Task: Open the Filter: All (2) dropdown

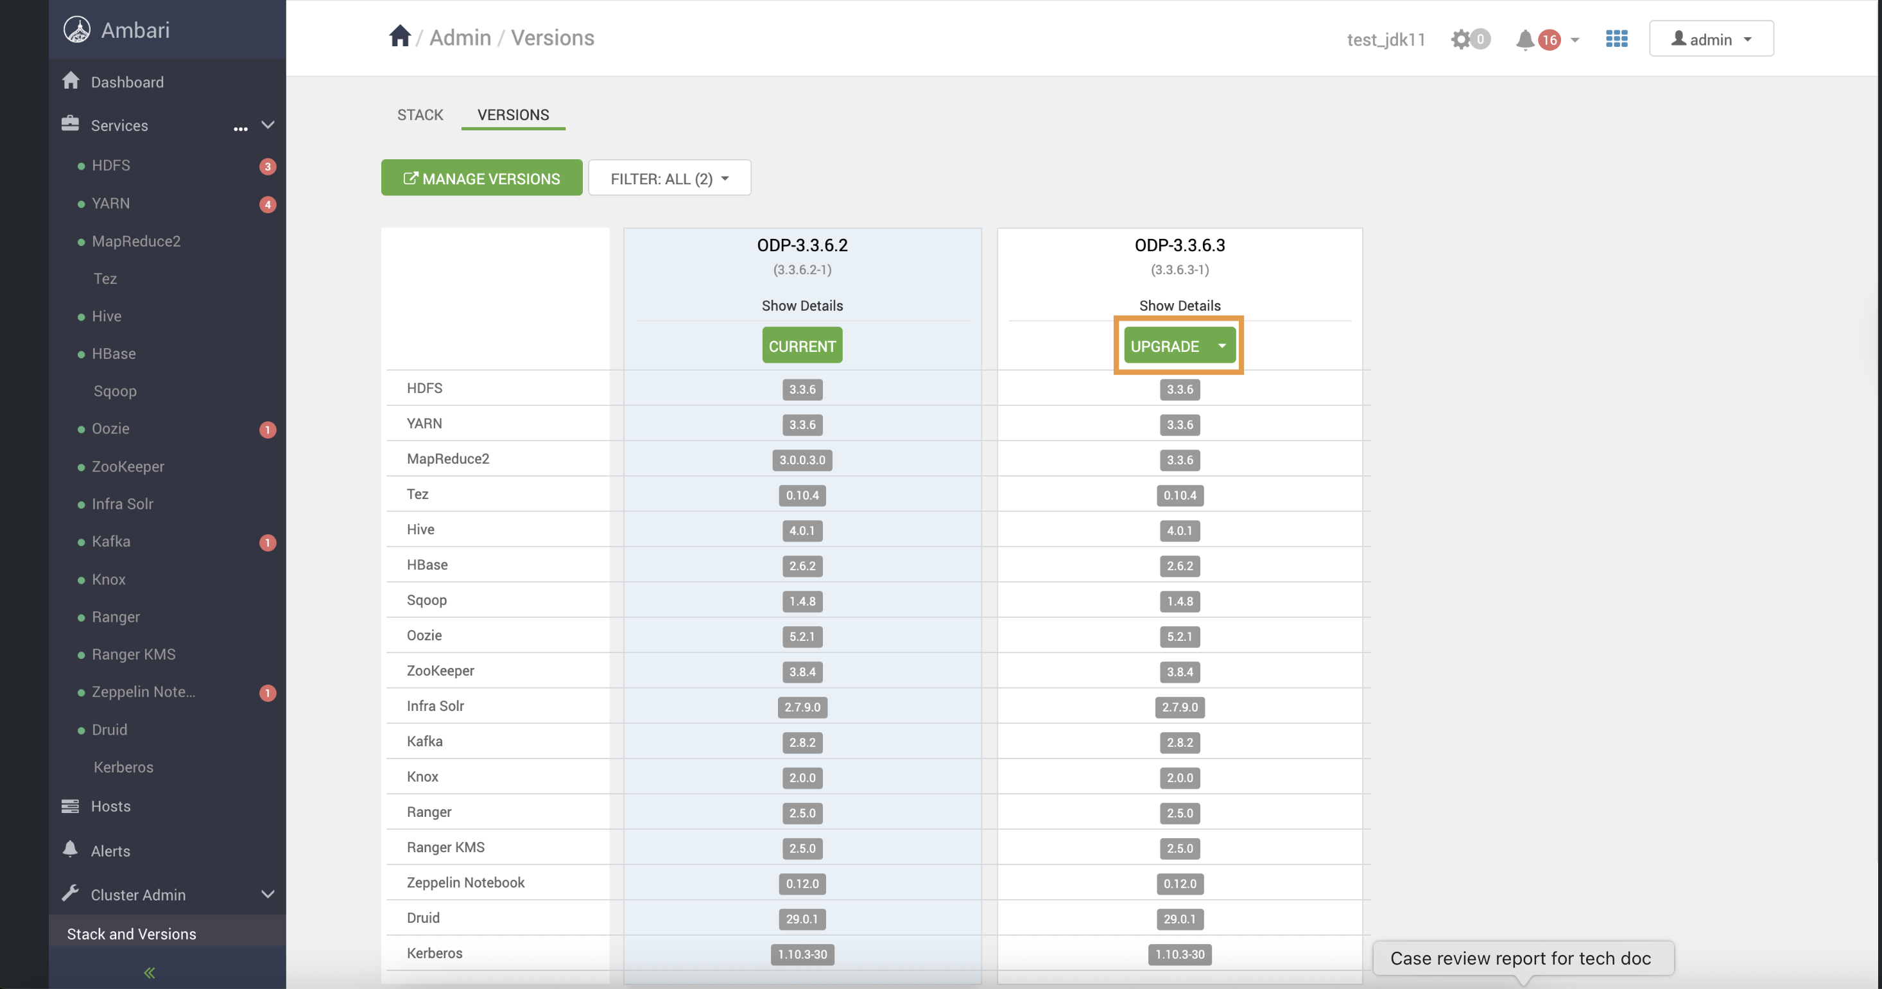Action: point(669,179)
